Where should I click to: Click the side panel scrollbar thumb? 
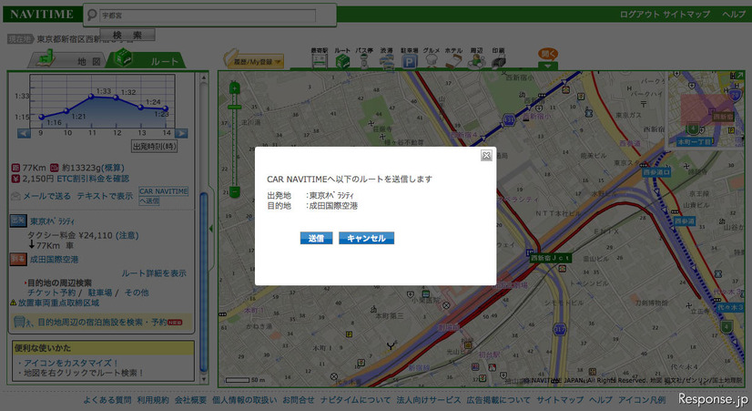click(203, 283)
